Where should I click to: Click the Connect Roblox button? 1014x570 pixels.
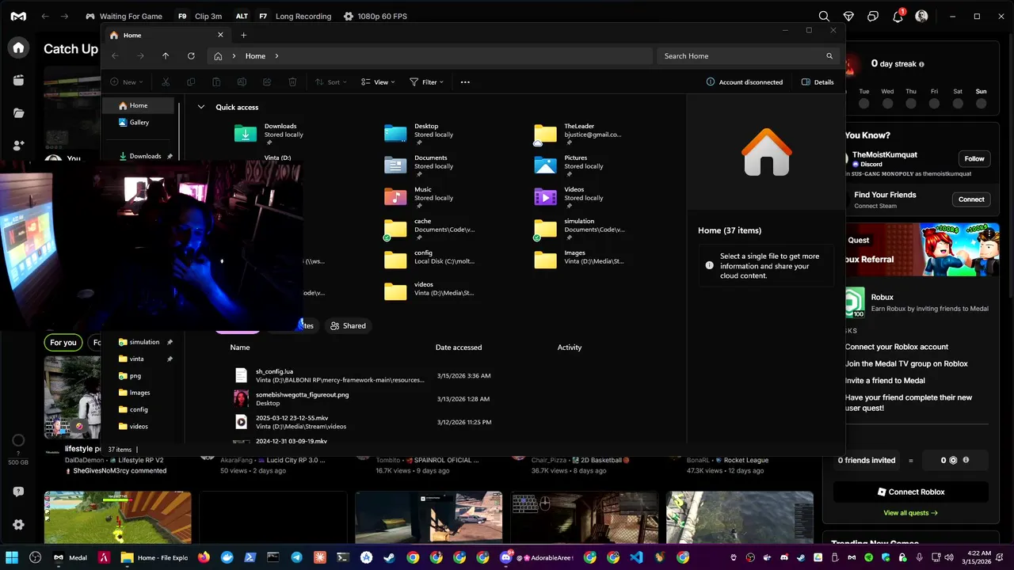pyautogui.click(x=911, y=492)
